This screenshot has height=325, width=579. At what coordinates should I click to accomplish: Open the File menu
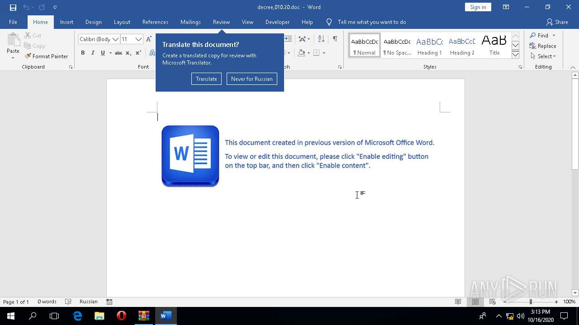[13, 22]
